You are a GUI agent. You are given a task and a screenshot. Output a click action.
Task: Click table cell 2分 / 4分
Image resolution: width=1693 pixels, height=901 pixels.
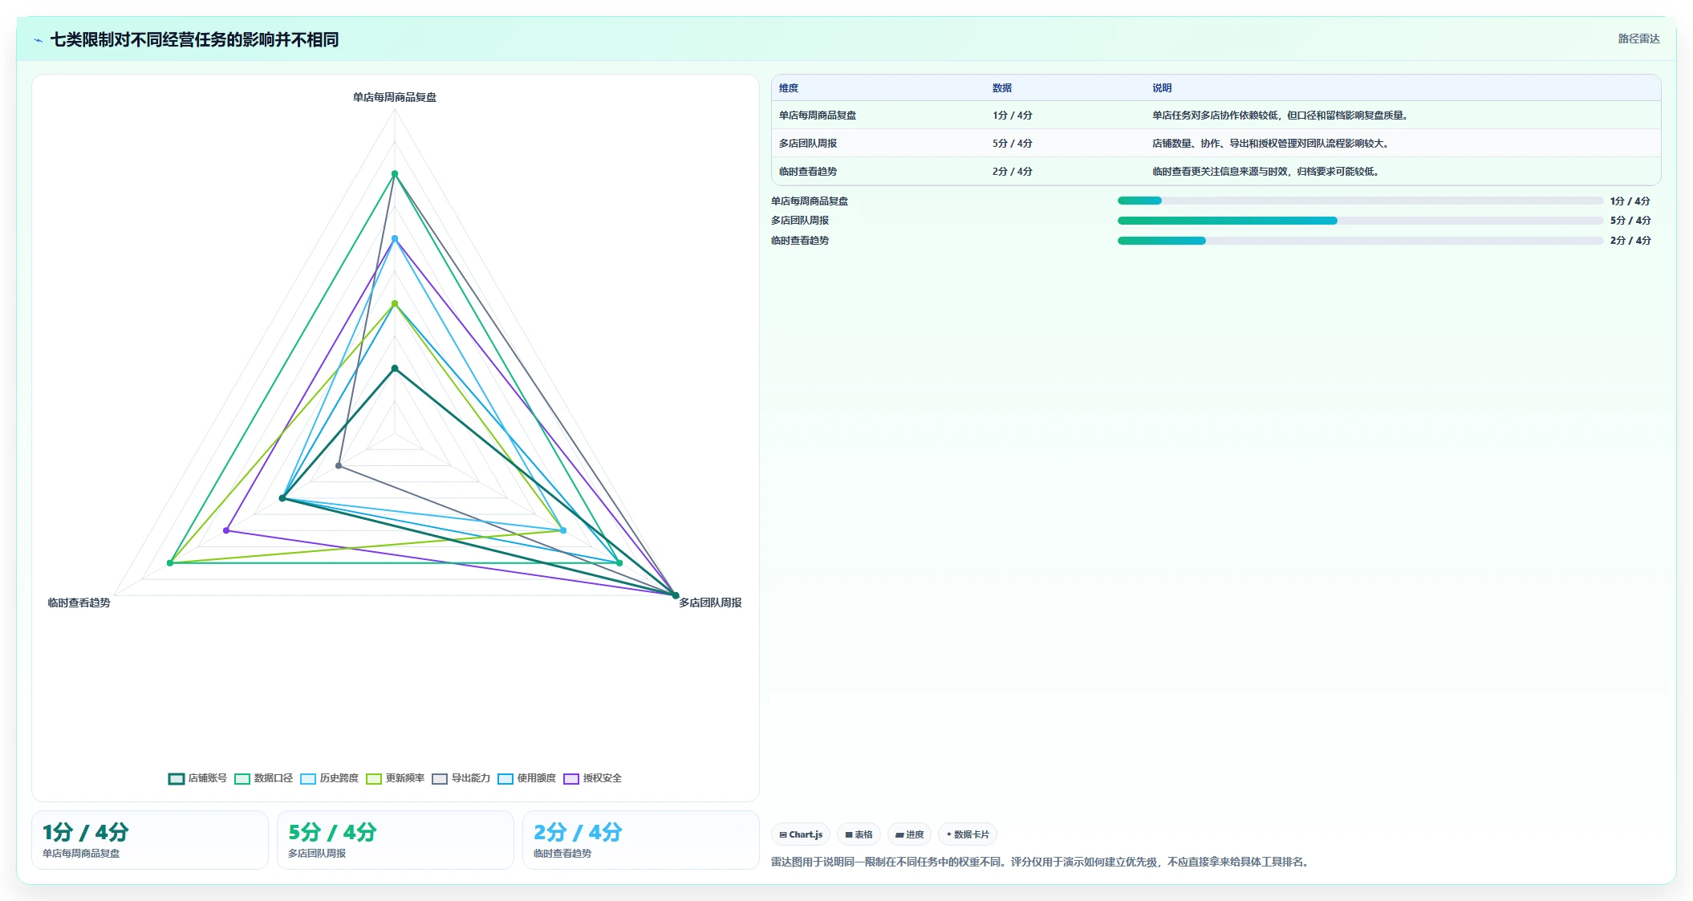click(x=1013, y=172)
